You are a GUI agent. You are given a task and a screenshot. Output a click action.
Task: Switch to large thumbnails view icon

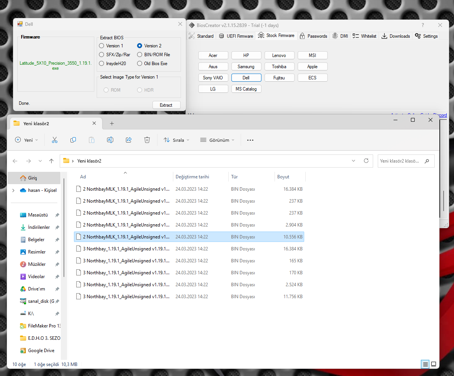434,364
